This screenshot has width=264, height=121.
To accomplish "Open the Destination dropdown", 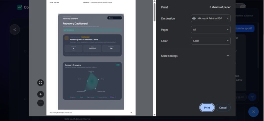I will coord(211,18).
